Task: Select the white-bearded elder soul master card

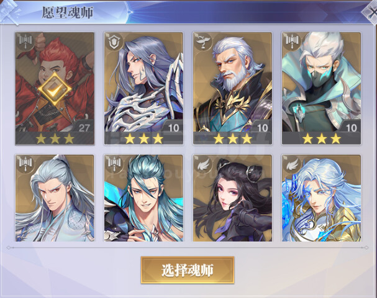Action: click(232, 88)
